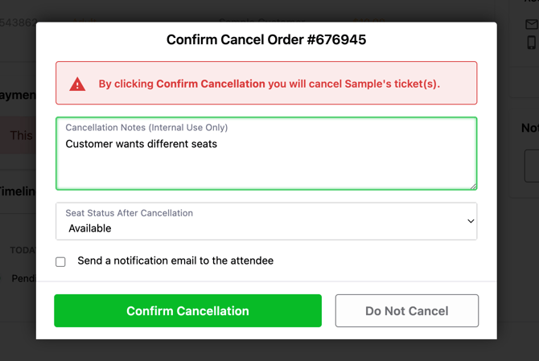Click the partially hidden button at right edge
This screenshot has height=361, width=539.
pyautogui.click(x=532, y=165)
